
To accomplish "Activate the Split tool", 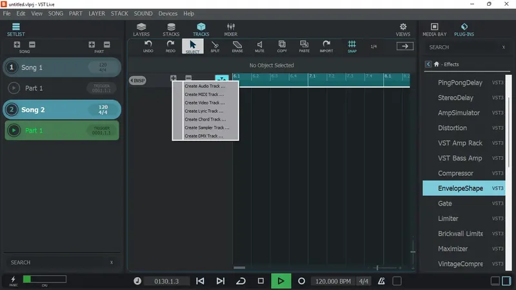I will point(215,46).
